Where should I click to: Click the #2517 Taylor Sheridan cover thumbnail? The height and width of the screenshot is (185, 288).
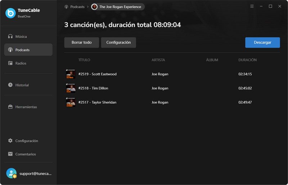tap(71, 102)
